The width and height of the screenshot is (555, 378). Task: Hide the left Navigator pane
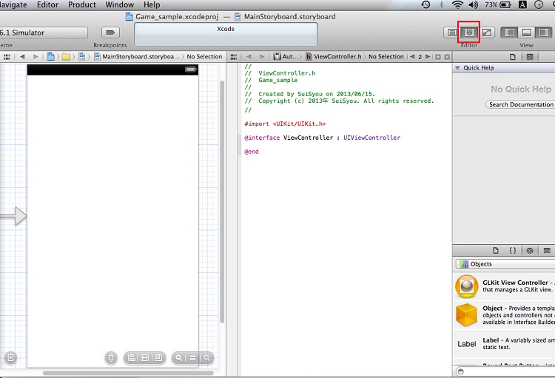[510, 33]
